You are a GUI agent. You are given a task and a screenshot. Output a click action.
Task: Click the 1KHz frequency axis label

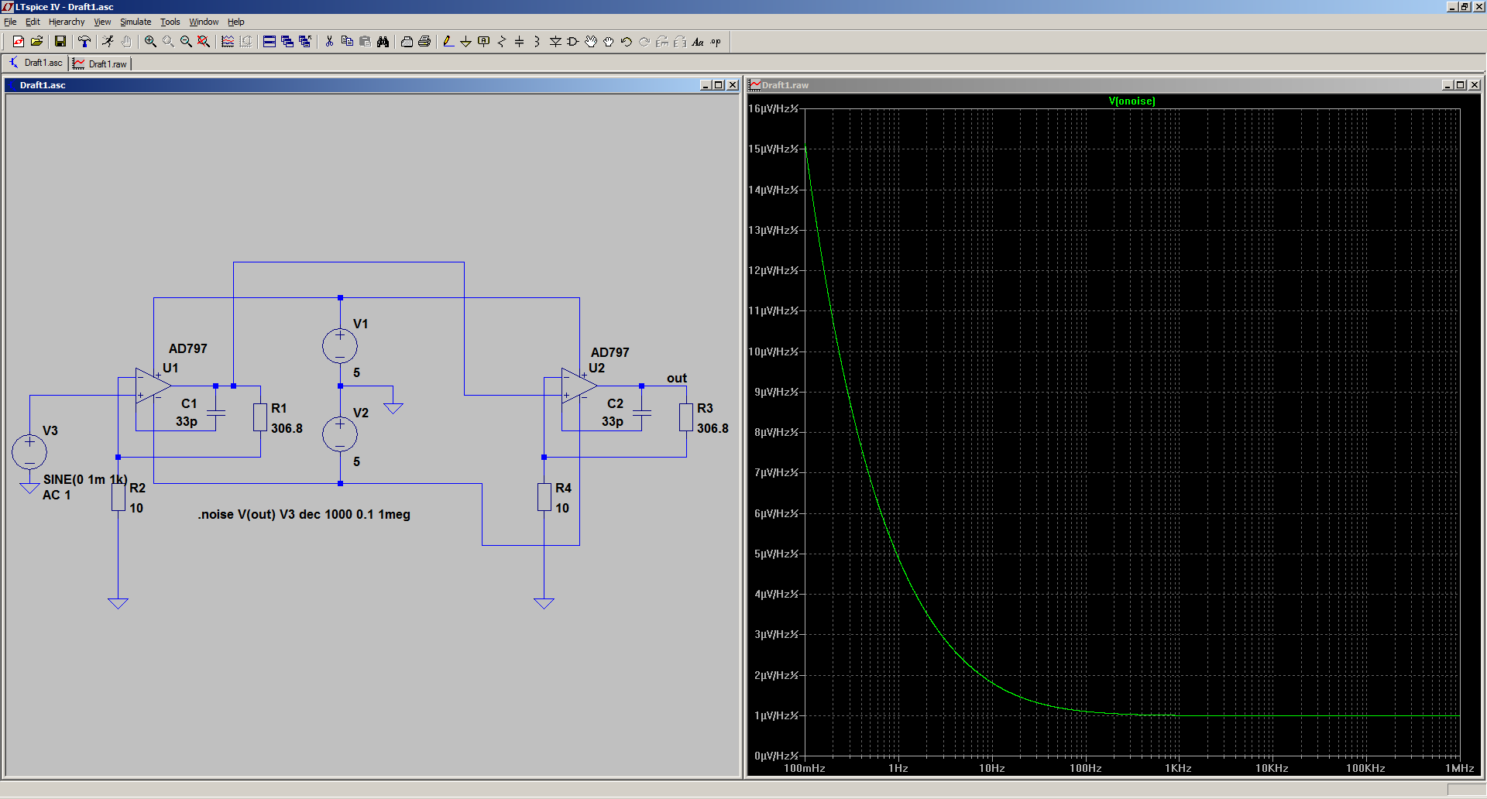click(x=1178, y=768)
